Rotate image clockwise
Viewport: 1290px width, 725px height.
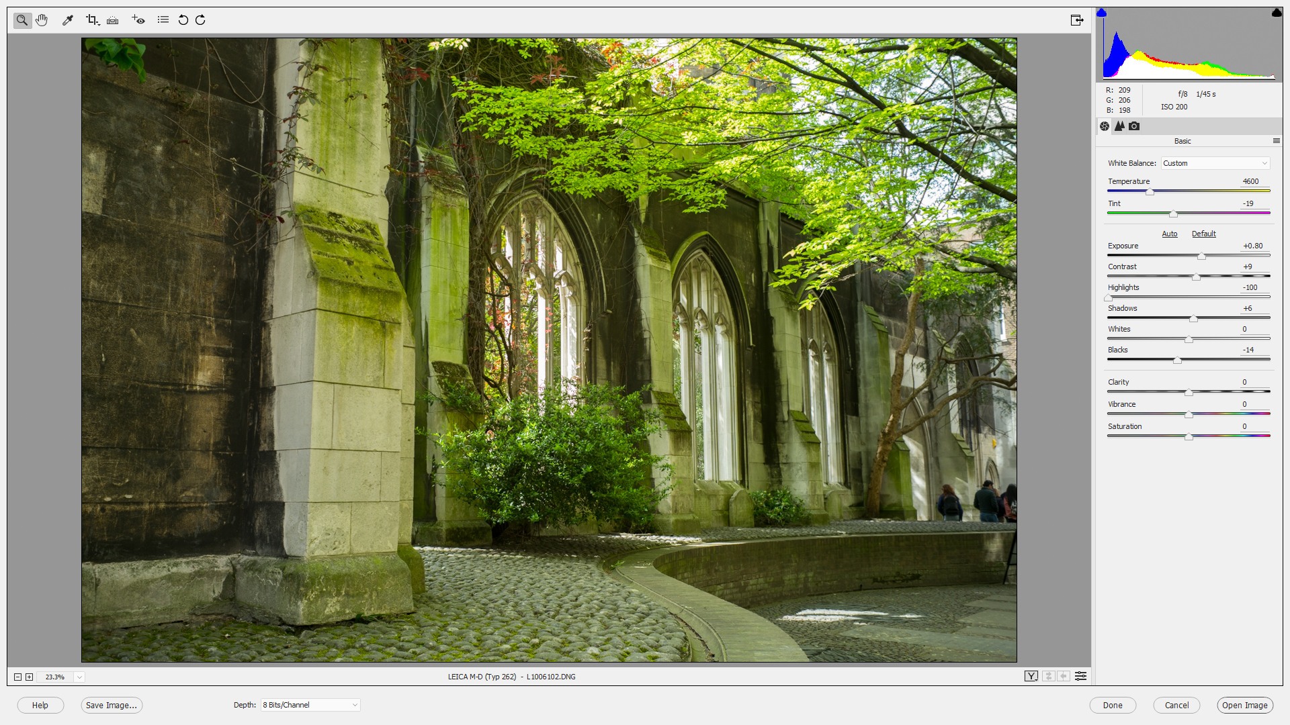click(200, 20)
